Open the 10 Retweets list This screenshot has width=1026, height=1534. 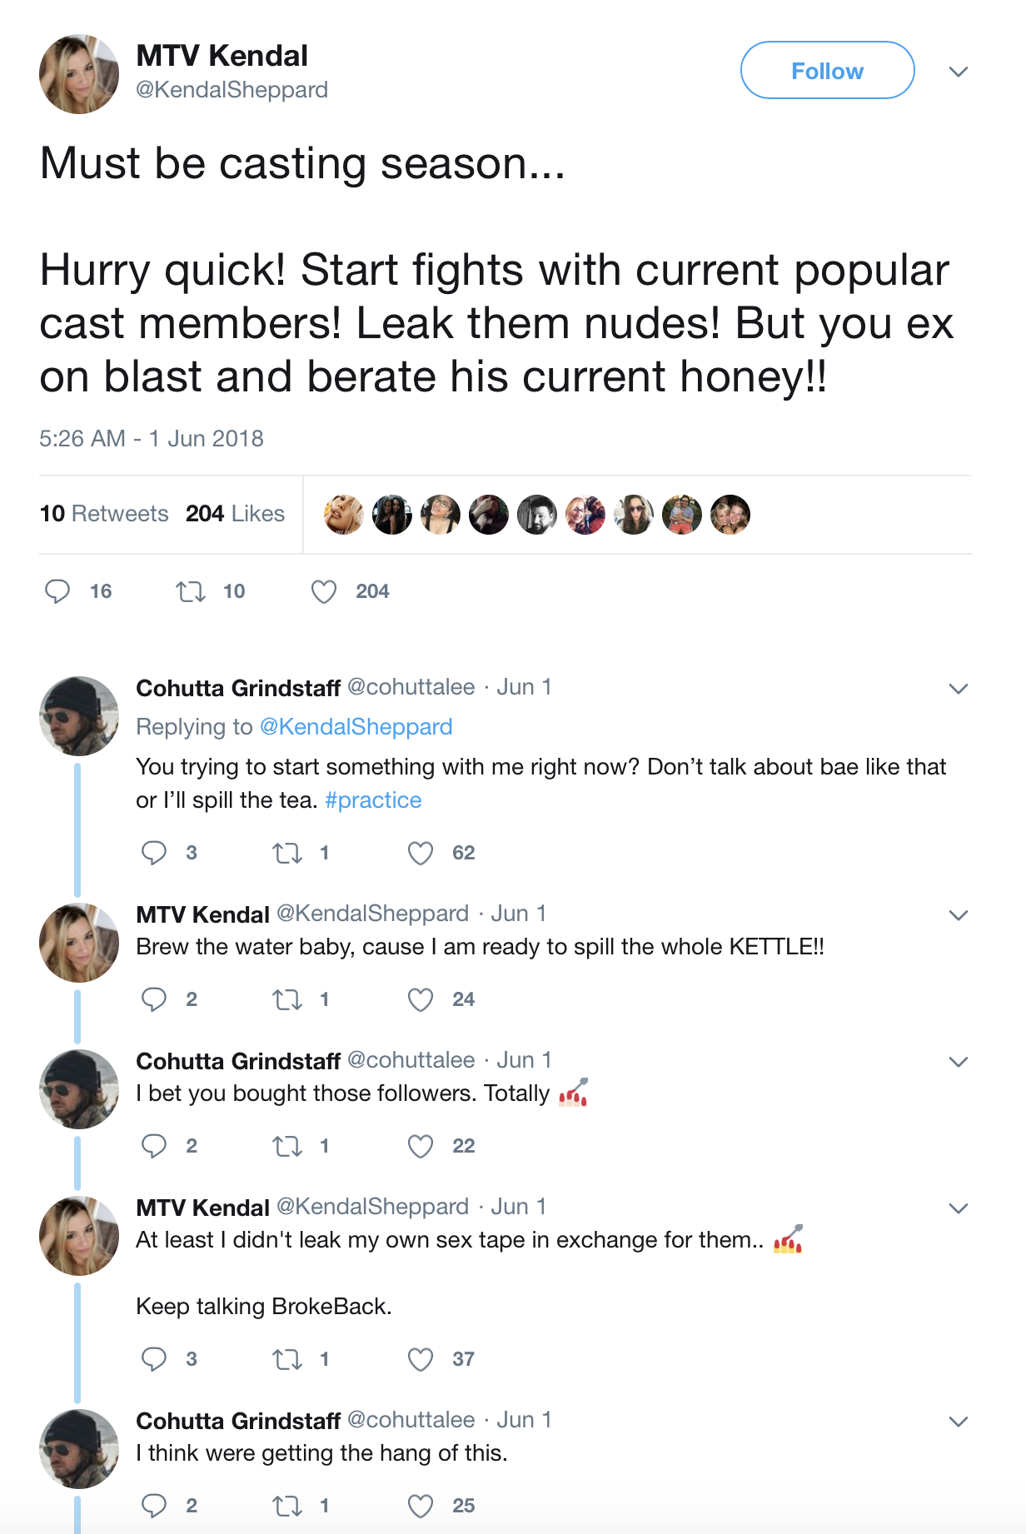[104, 514]
